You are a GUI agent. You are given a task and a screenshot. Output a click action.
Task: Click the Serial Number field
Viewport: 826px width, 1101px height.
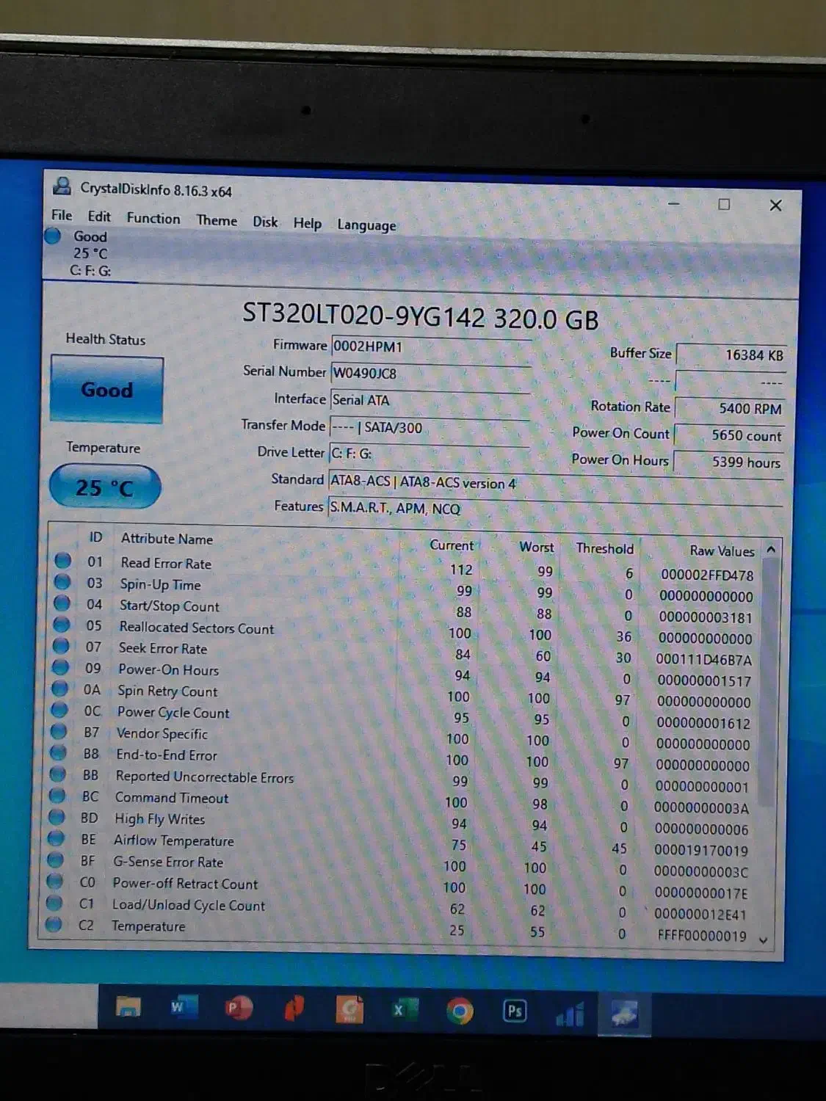(430, 373)
